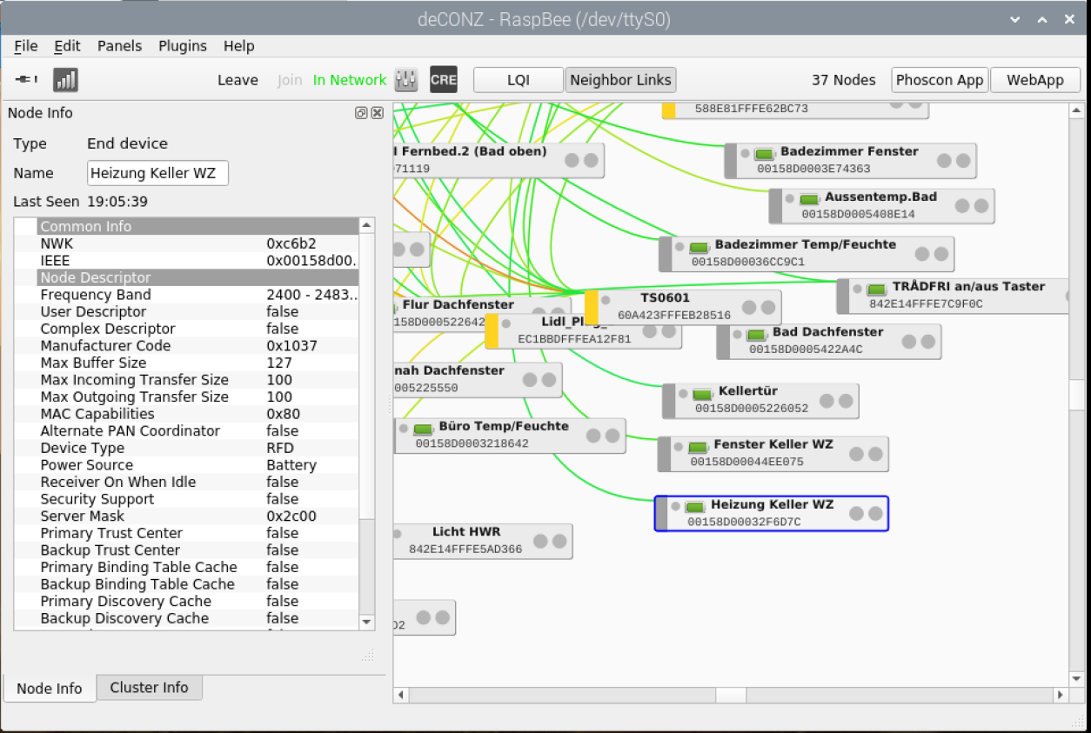Expand left endpoint circle of Bad Dachfenster
1091x733 pixels.
(x=909, y=342)
